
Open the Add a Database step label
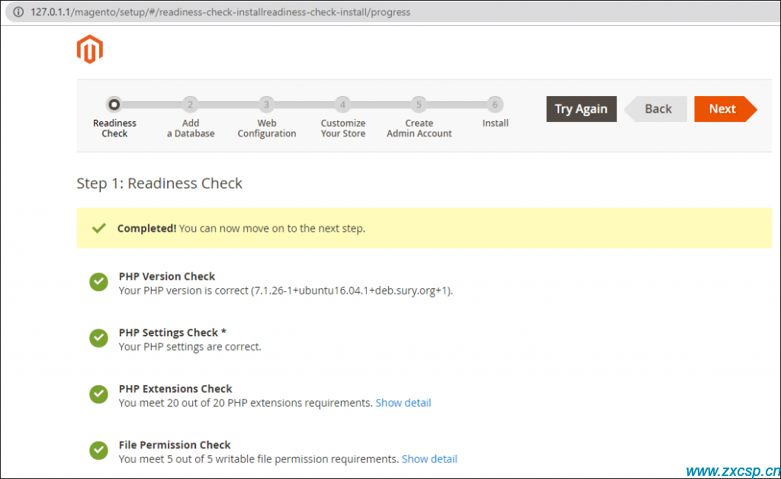pyautogui.click(x=191, y=128)
